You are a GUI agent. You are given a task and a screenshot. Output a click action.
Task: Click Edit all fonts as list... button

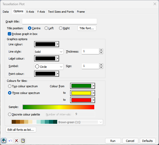coord(21,130)
